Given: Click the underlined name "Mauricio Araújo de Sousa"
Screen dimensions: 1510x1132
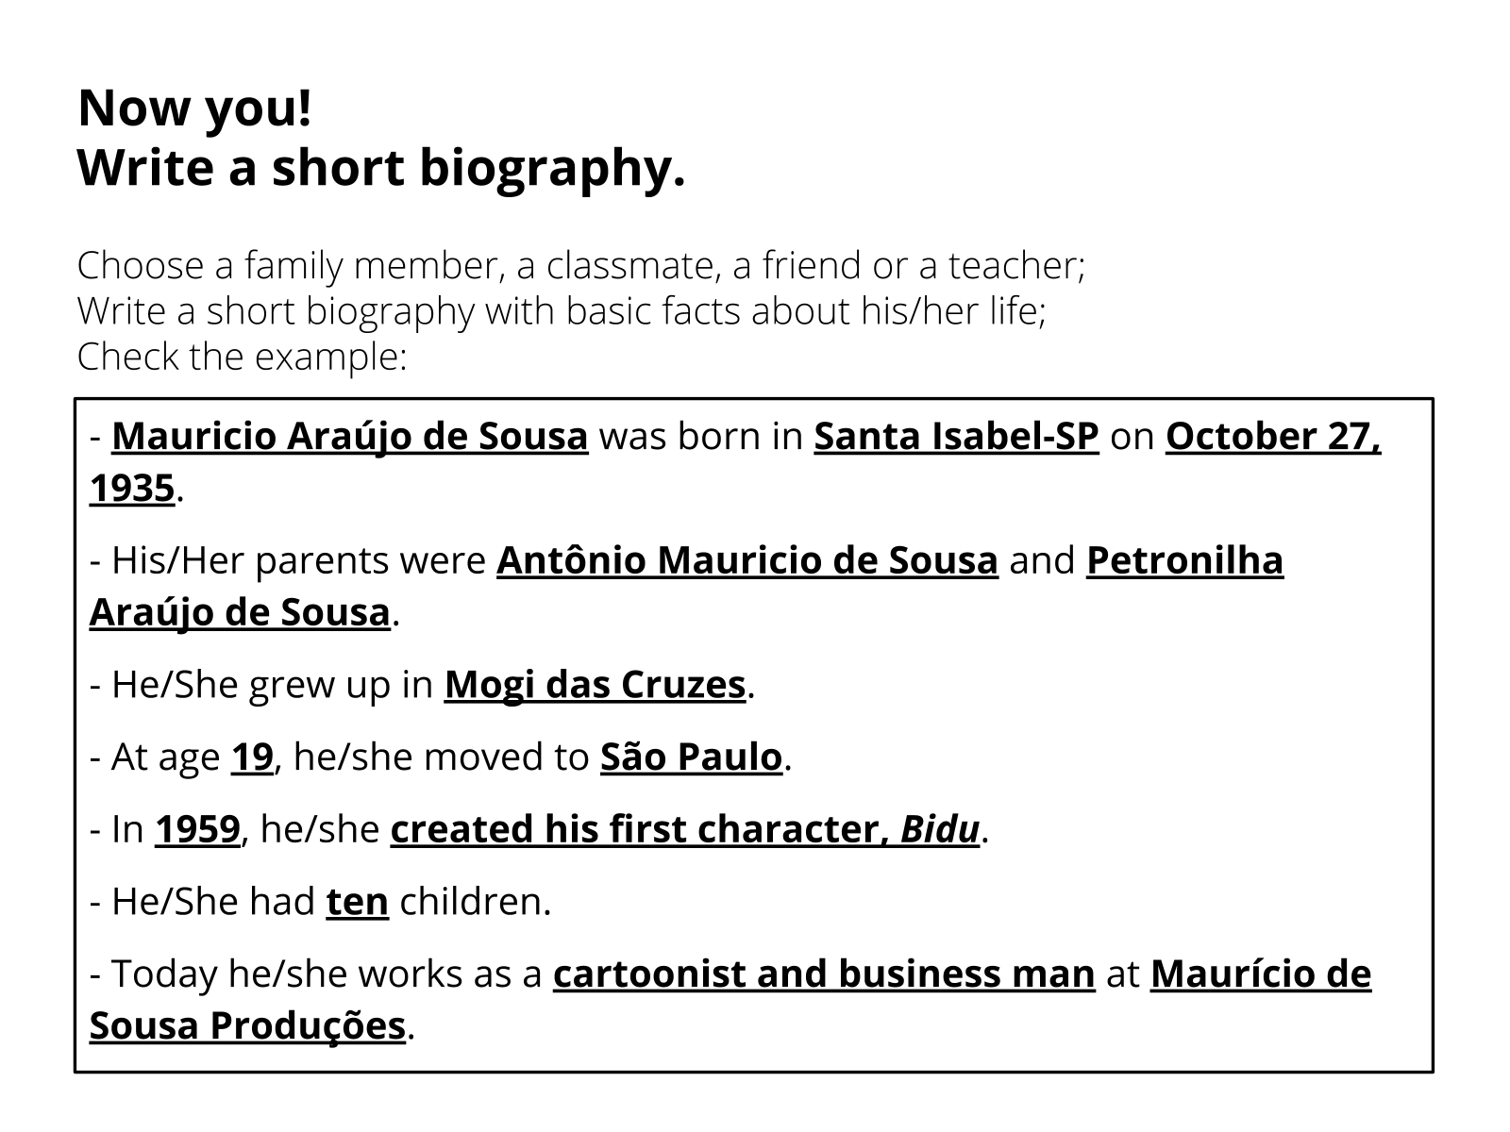Looking at the screenshot, I should [x=350, y=437].
